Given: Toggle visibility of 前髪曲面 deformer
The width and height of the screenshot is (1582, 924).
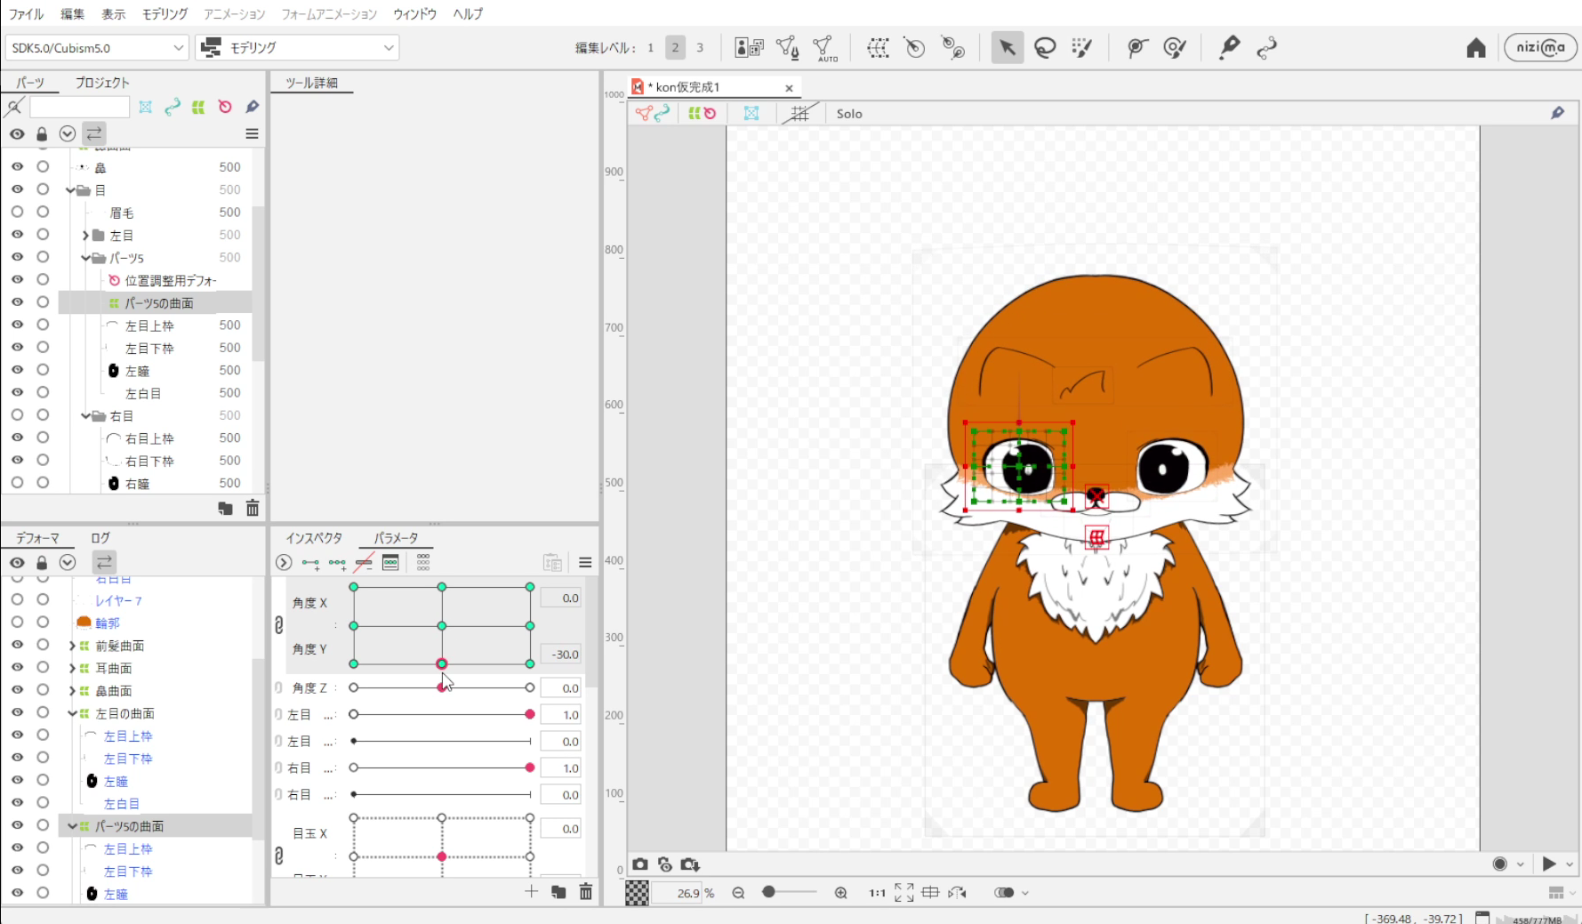Looking at the screenshot, I should pos(17,646).
